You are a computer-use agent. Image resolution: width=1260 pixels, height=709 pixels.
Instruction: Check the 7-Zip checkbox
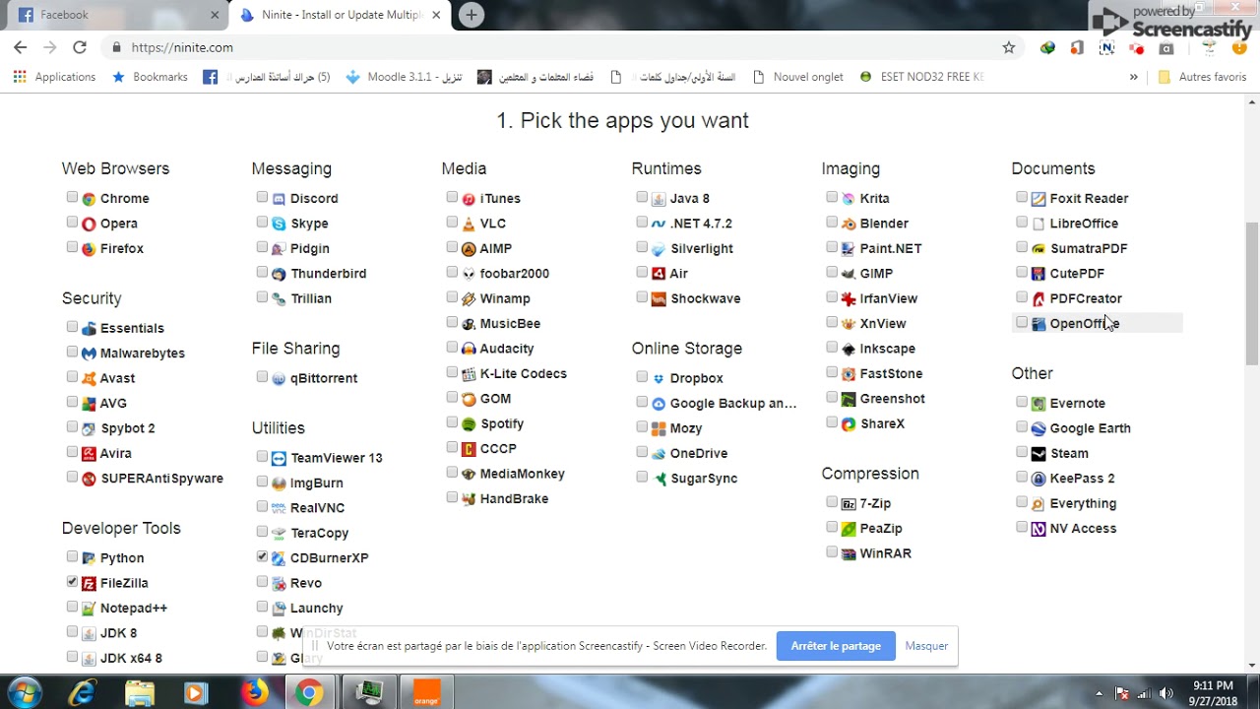(832, 502)
